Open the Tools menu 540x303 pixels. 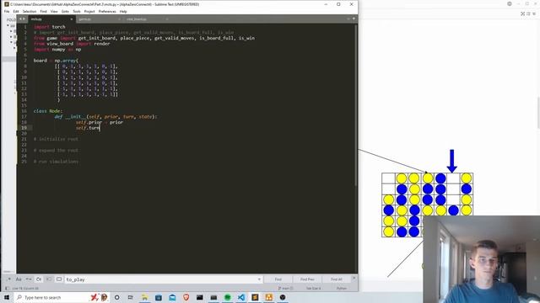(x=77, y=11)
